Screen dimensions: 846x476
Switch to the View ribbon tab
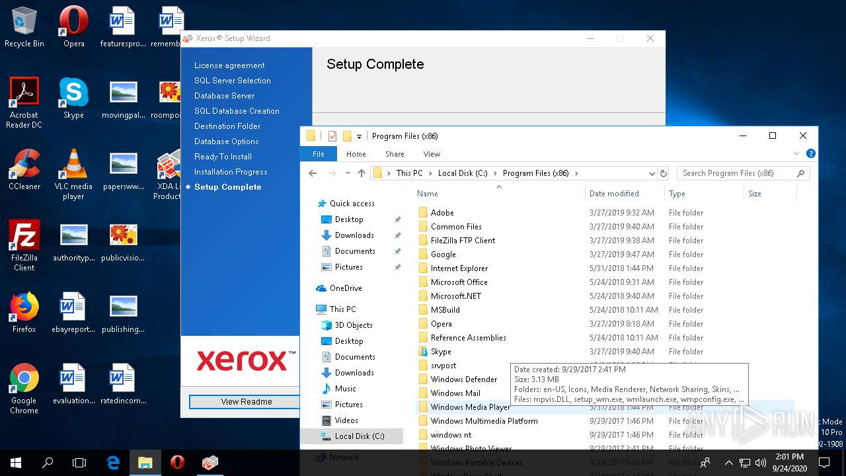click(x=432, y=154)
